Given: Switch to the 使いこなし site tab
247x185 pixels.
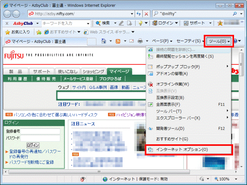Looking at the screenshot, I should click(x=68, y=71).
